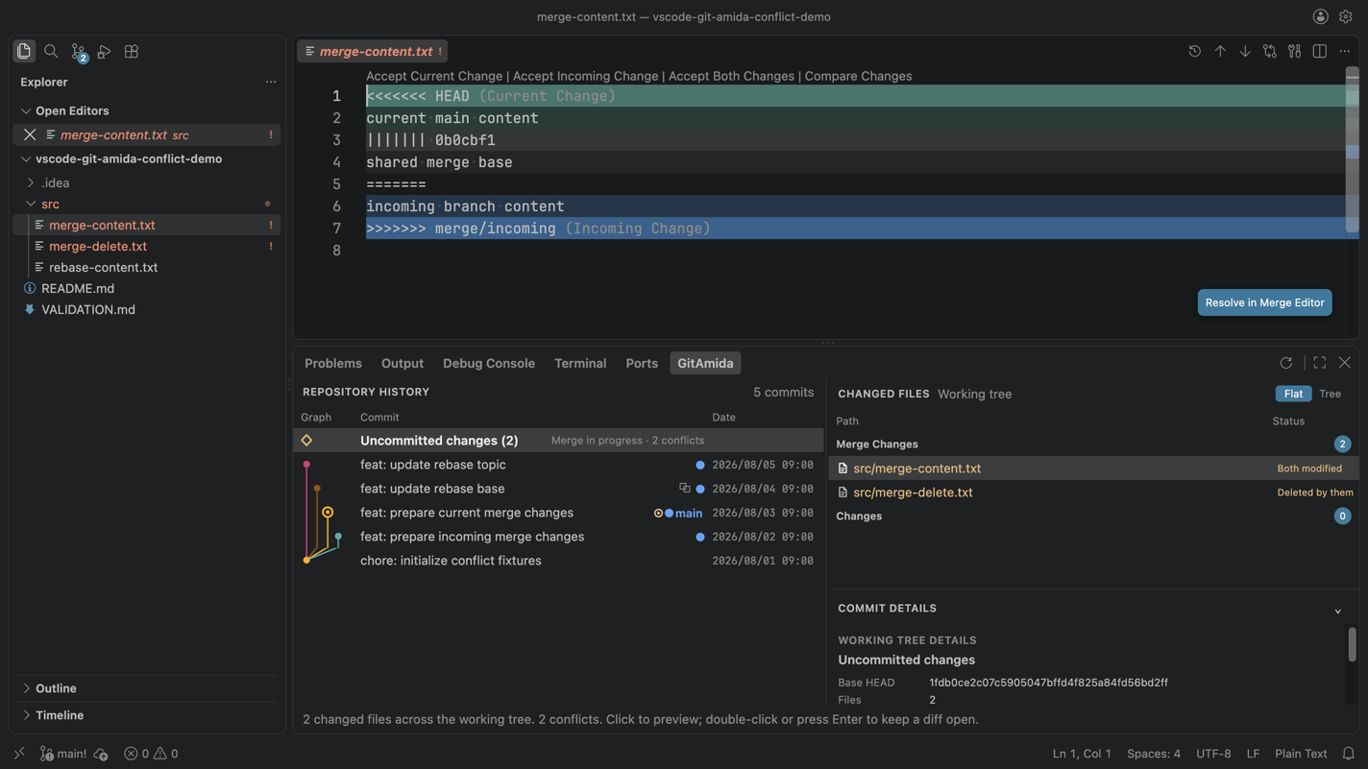Select the merge-content.txt editor tab
The image size is (1368, 769).
(x=372, y=51)
